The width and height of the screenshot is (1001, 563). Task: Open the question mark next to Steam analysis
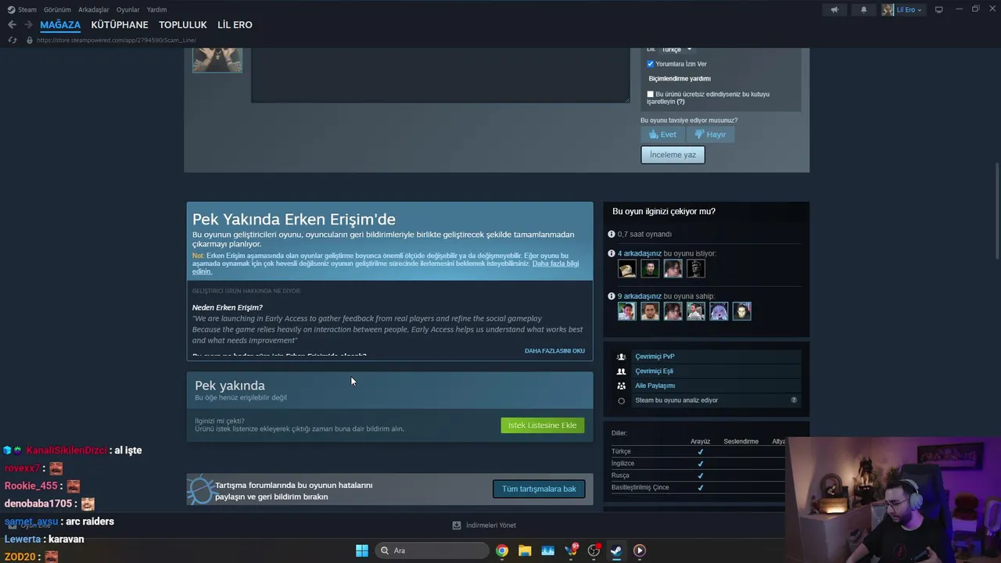pos(794,400)
